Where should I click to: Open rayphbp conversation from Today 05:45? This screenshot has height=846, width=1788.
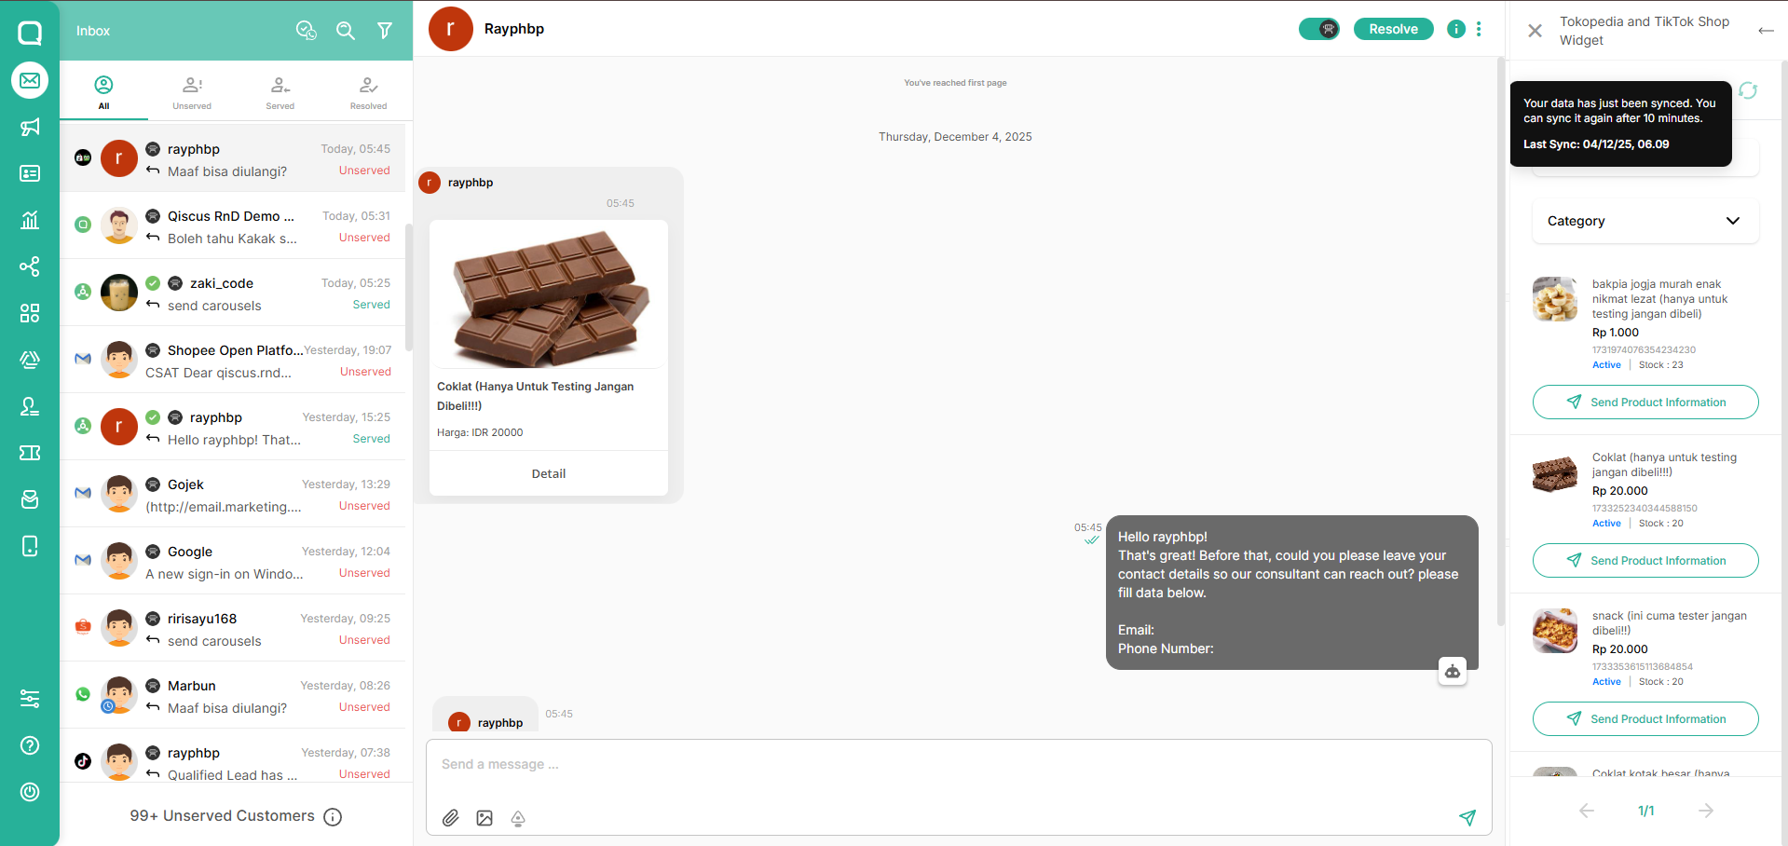233,159
